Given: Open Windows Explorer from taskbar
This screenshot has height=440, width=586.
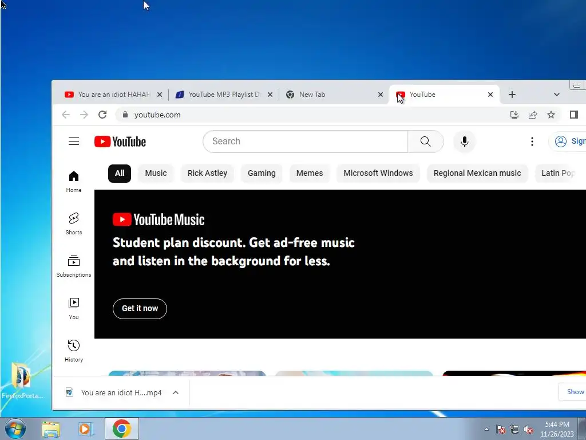Looking at the screenshot, I should (x=51, y=429).
